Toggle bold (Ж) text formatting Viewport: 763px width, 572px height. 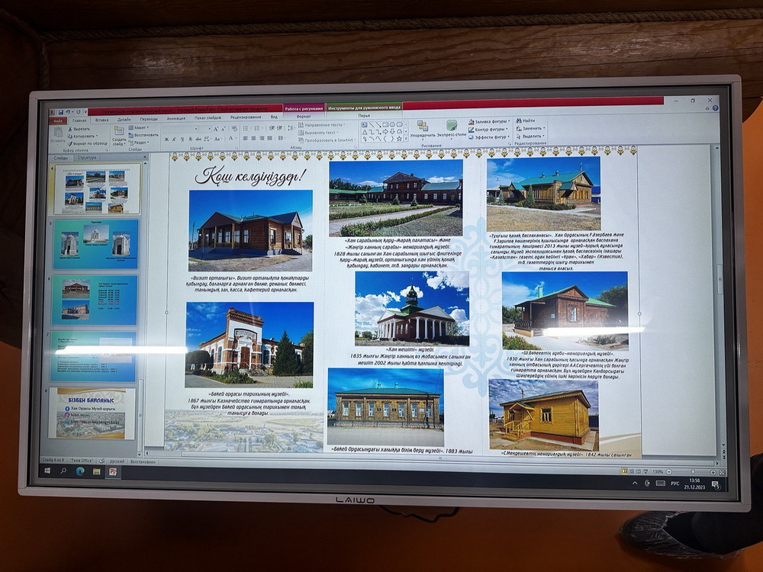tap(166, 140)
